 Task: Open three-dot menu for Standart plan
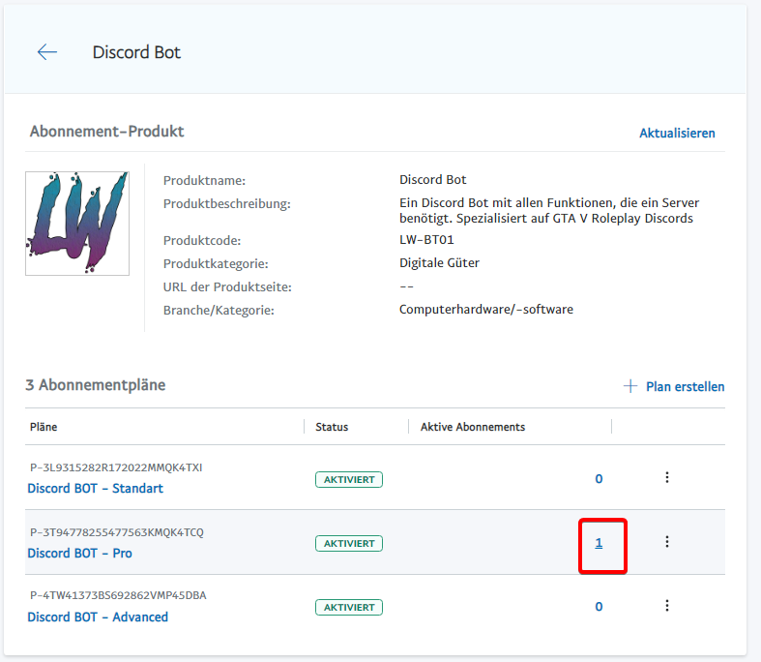pos(666,477)
